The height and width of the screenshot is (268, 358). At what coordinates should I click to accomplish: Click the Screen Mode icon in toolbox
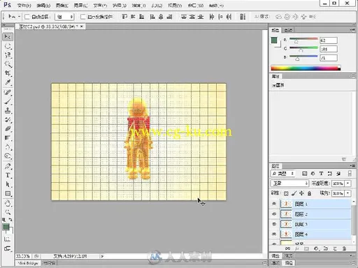point(8,248)
